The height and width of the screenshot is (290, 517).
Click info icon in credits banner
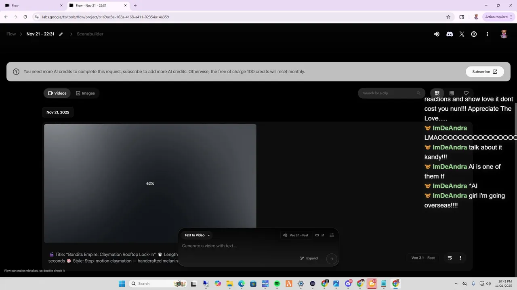tap(16, 72)
